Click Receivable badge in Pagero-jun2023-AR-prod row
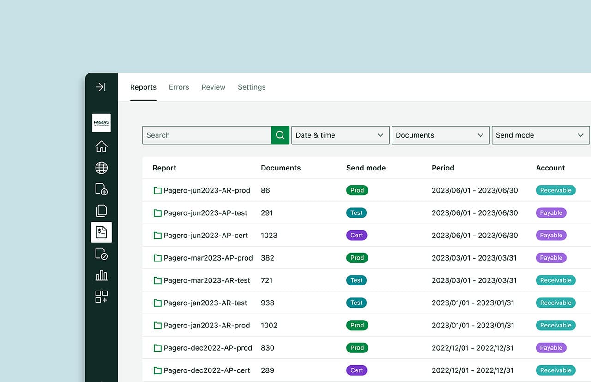Viewport: 591px width, 382px height. (555, 190)
